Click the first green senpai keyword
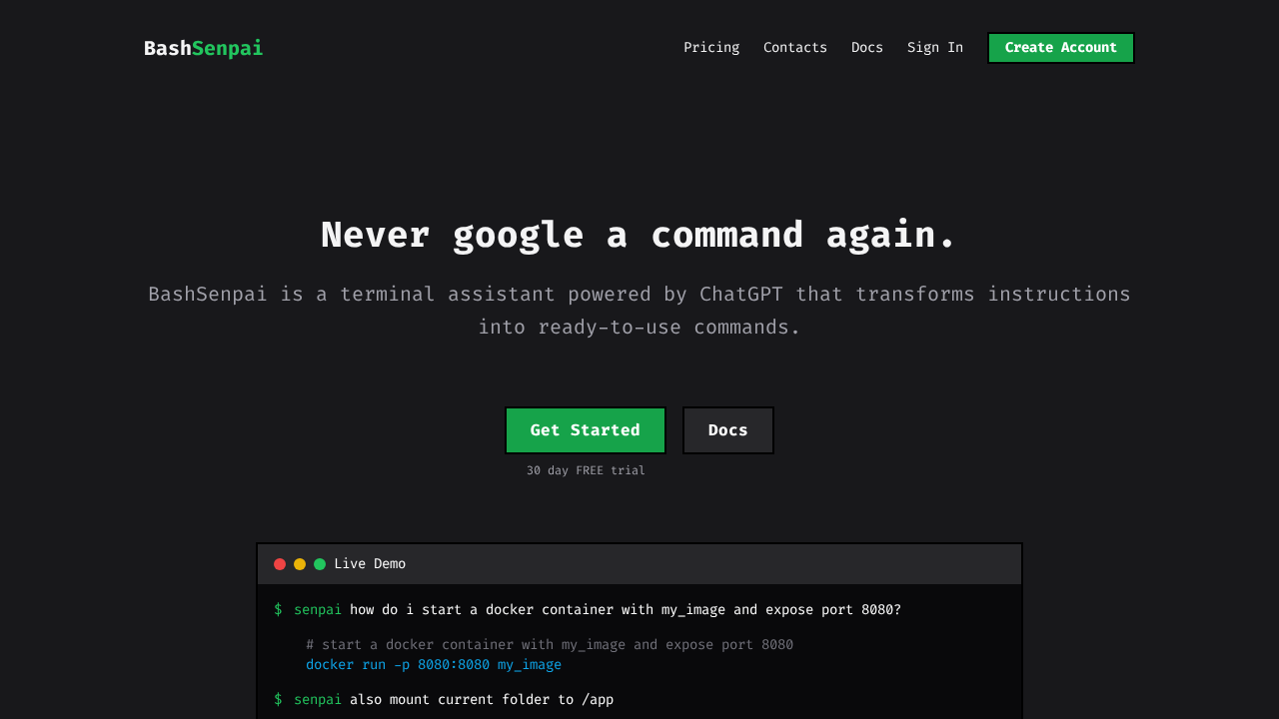 coord(318,610)
